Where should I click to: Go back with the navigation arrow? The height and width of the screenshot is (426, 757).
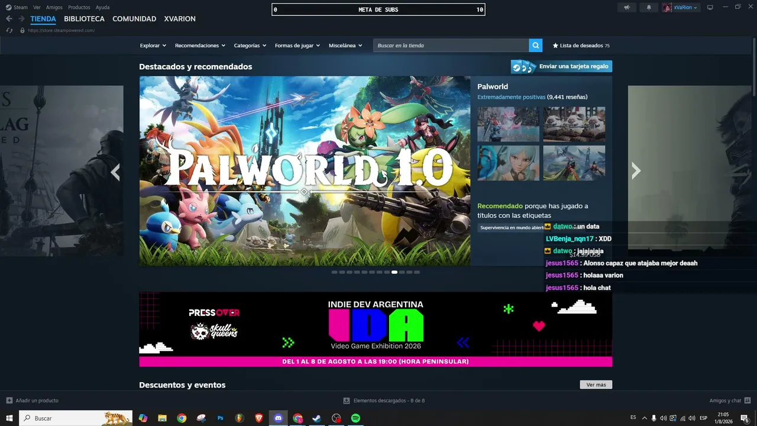click(9, 19)
